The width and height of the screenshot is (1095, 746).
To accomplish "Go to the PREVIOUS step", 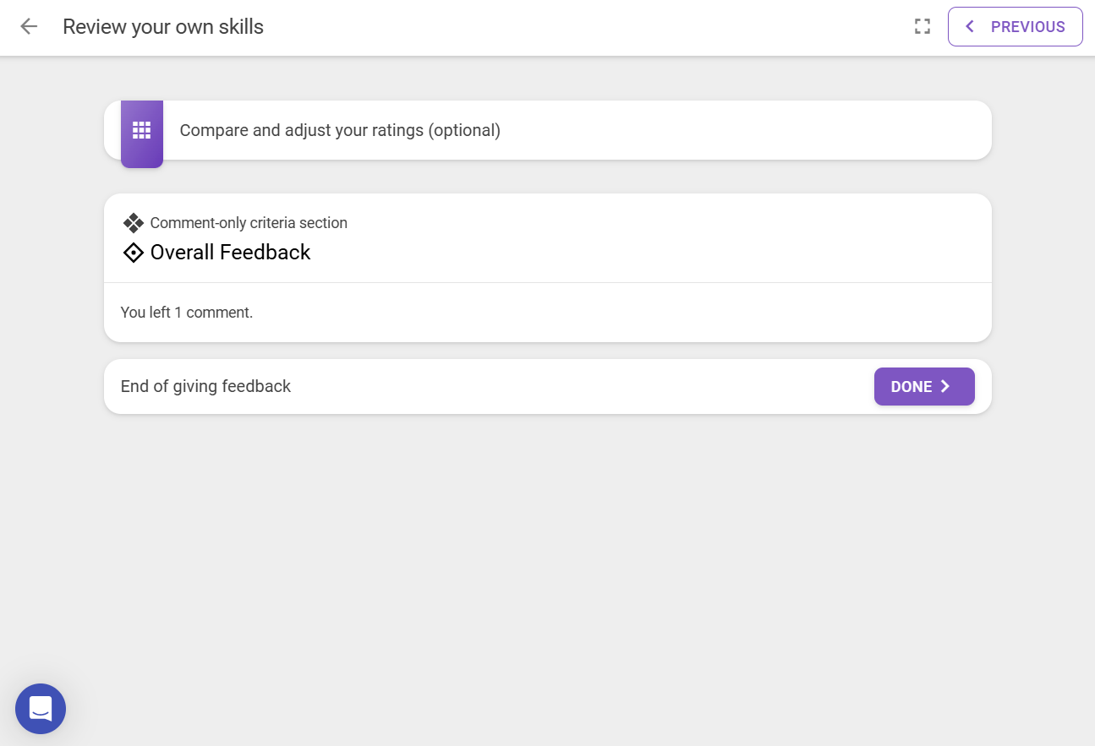I will pyautogui.click(x=1015, y=26).
